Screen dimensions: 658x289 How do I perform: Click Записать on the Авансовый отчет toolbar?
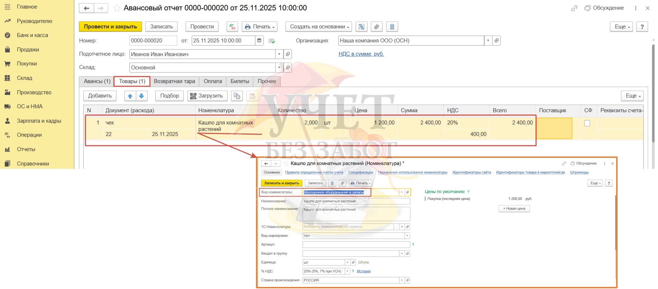161,27
